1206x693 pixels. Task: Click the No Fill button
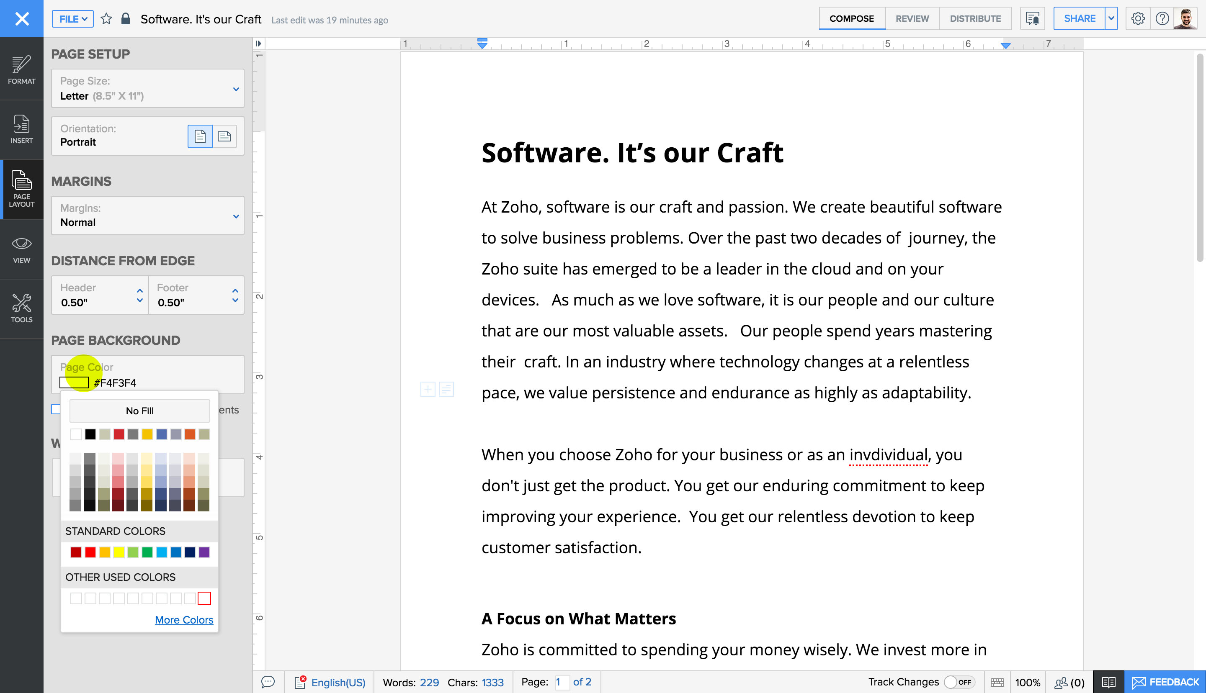click(139, 411)
